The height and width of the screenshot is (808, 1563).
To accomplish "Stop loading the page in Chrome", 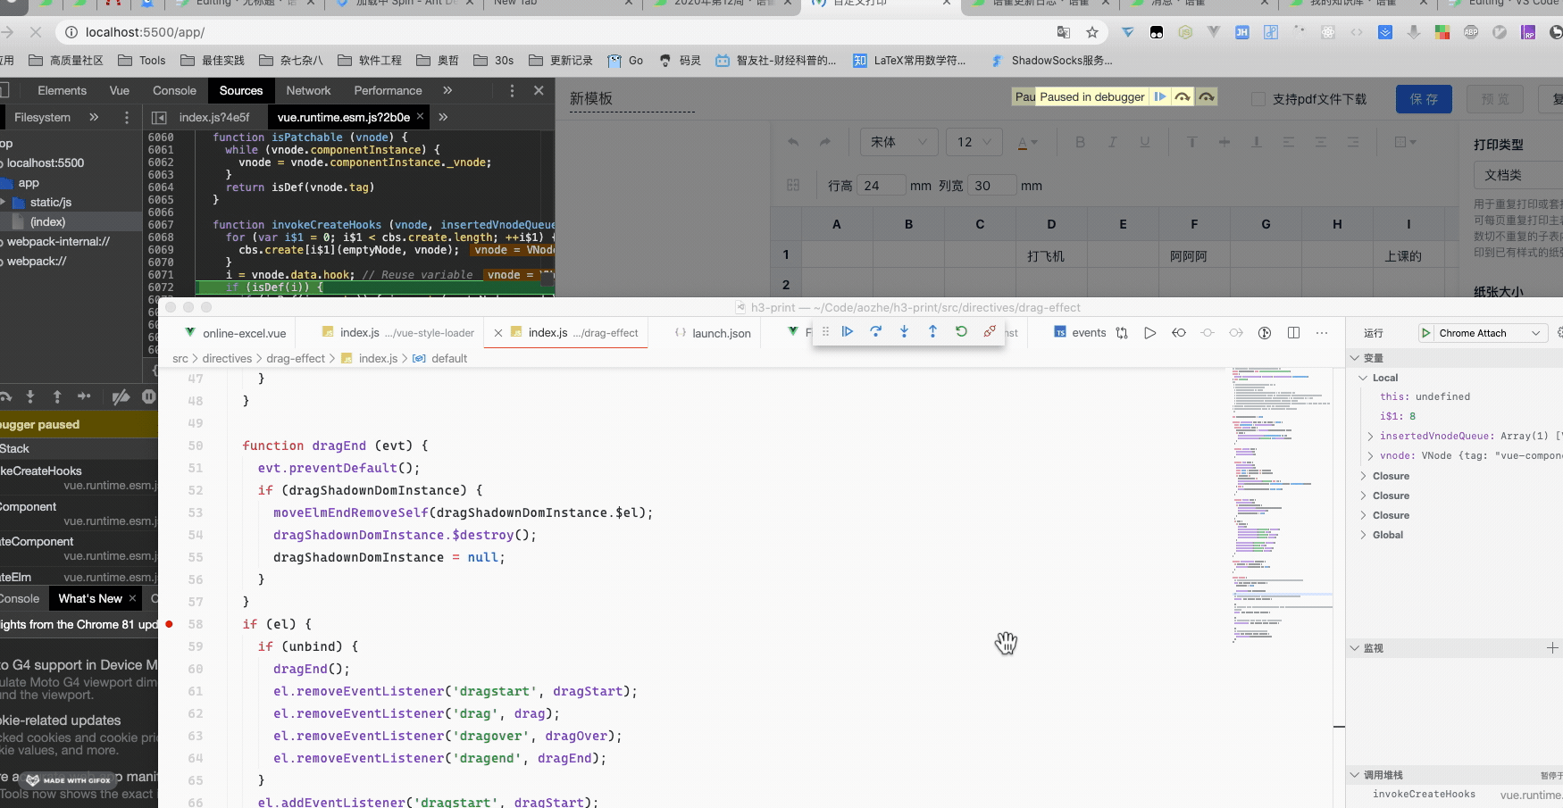I will coord(35,32).
